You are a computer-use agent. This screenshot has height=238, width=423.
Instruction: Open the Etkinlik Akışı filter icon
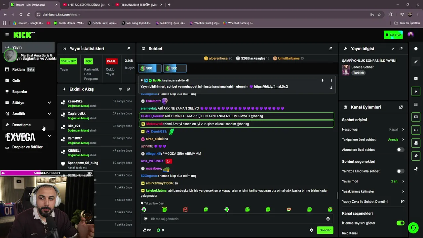pyautogui.click(x=120, y=89)
